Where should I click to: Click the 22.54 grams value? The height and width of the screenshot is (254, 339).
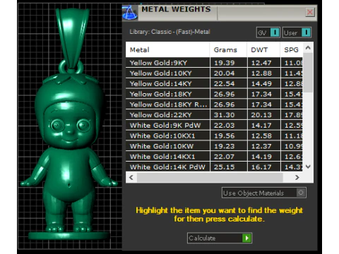click(x=224, y=83)
